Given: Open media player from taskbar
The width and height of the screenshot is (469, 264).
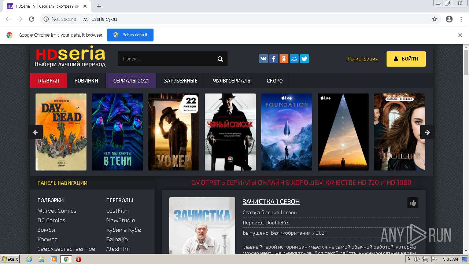Looking at the screenshot, I should [x=54, y=259].
